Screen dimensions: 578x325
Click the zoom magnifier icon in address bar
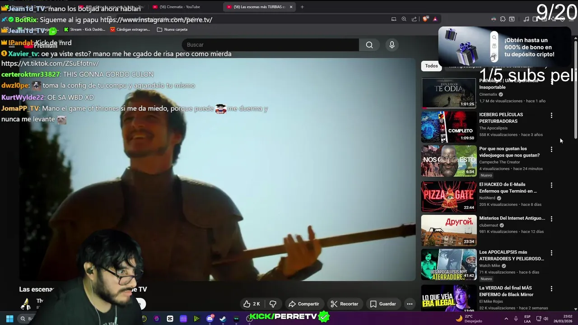point(404,19)
